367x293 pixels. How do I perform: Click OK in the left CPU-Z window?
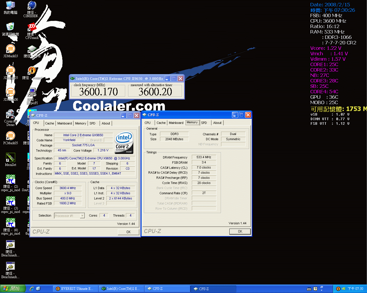click(128, 232)
